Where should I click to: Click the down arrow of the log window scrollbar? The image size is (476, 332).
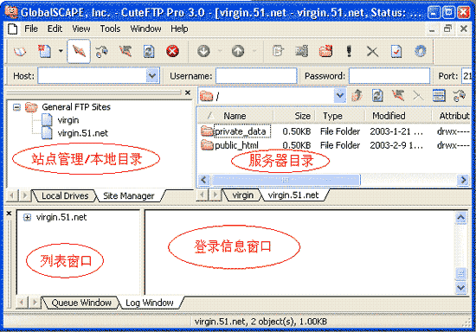tap(460, 287)
